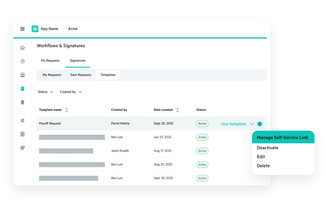Click the Jun 23, 2025 date cell
Image resolution: width=324 pixels, height=203 pixels.
tap(162, 137)
